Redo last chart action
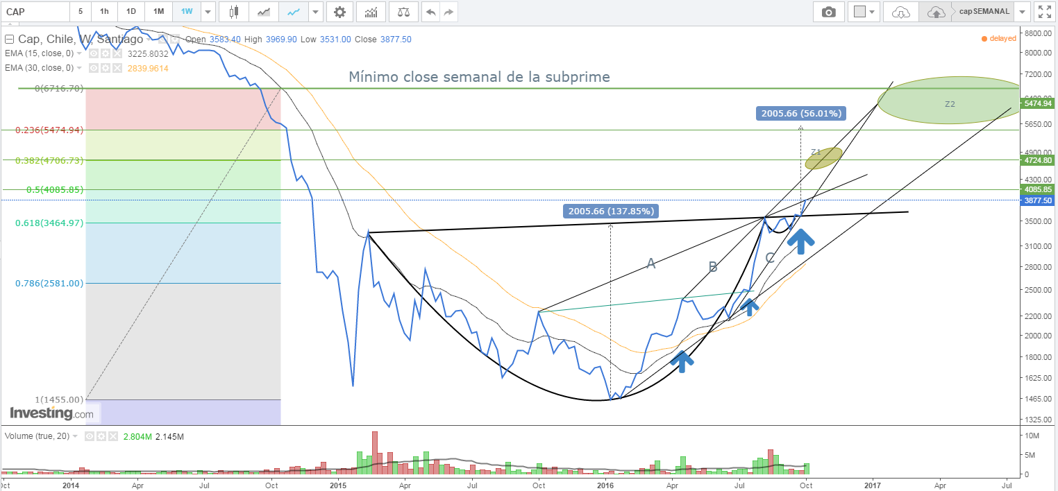Viewport: 1058px width, 491px height. coord(448,12)
